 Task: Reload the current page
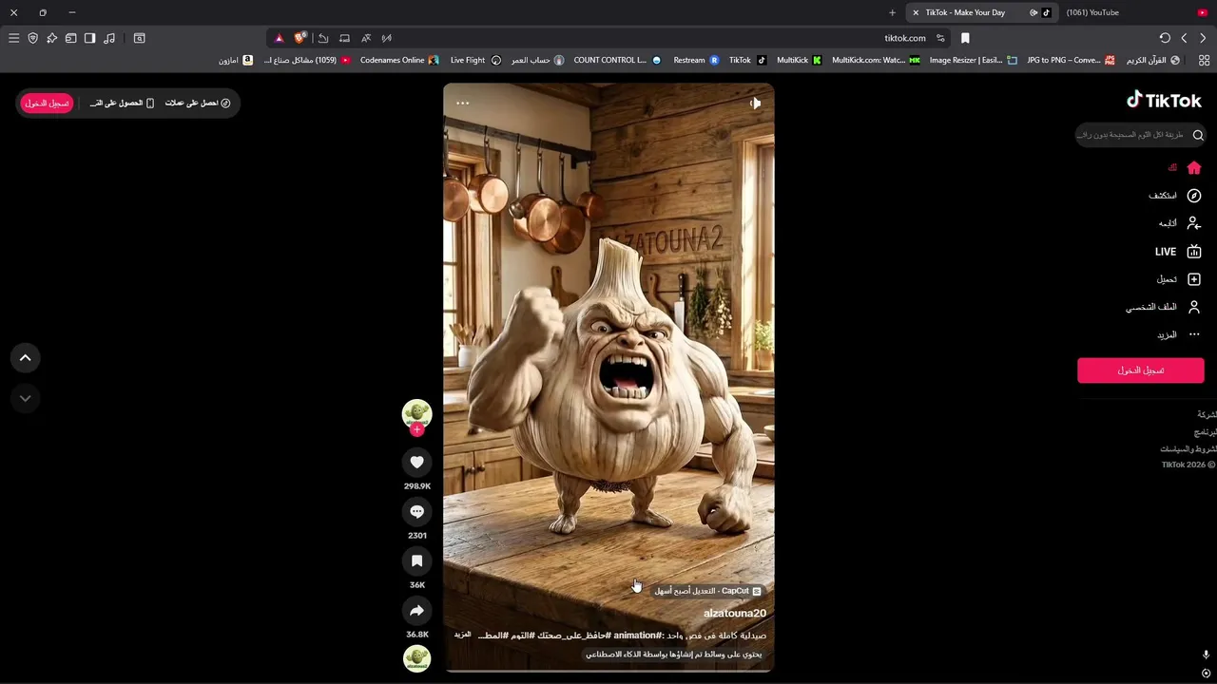pyautogui.click(x=1165, y=38)
